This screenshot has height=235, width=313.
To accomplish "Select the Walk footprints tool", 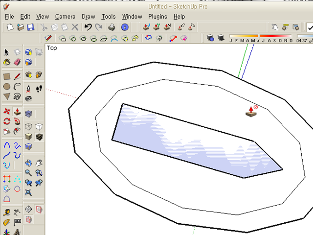I will tap(39, 89).
